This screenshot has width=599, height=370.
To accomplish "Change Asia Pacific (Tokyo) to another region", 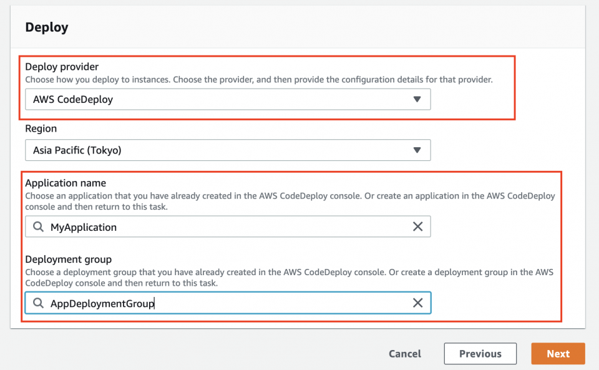I will (228, 150).
